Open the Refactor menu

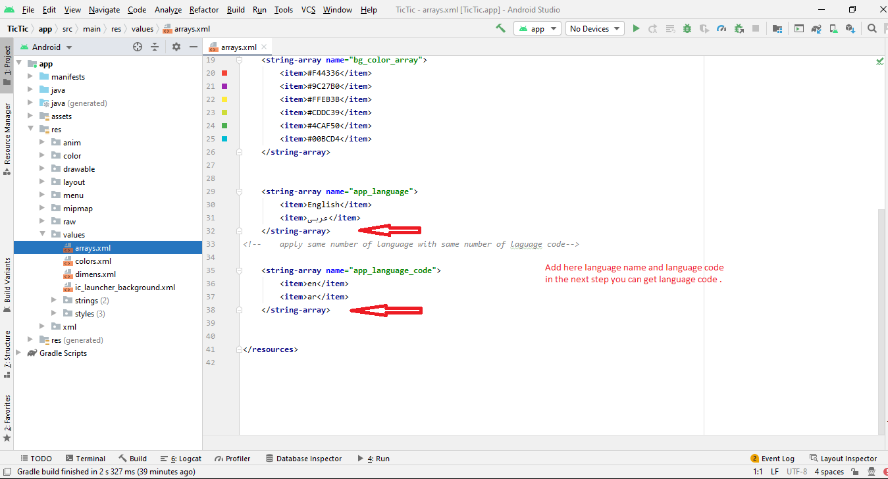[x=204, y=10]
